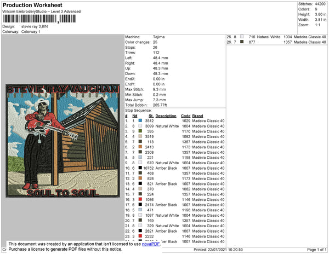Select the green swatch in stop row 3
The height and width of the screenshot is (254, 329).
[140, 131]
